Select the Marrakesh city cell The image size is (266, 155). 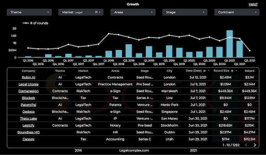tap(169, 91)
